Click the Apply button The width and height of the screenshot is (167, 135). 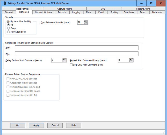click(36, 125)
